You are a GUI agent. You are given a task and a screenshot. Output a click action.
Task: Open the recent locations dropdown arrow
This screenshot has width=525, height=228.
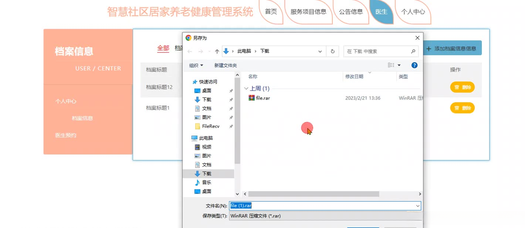click(209, 51)
